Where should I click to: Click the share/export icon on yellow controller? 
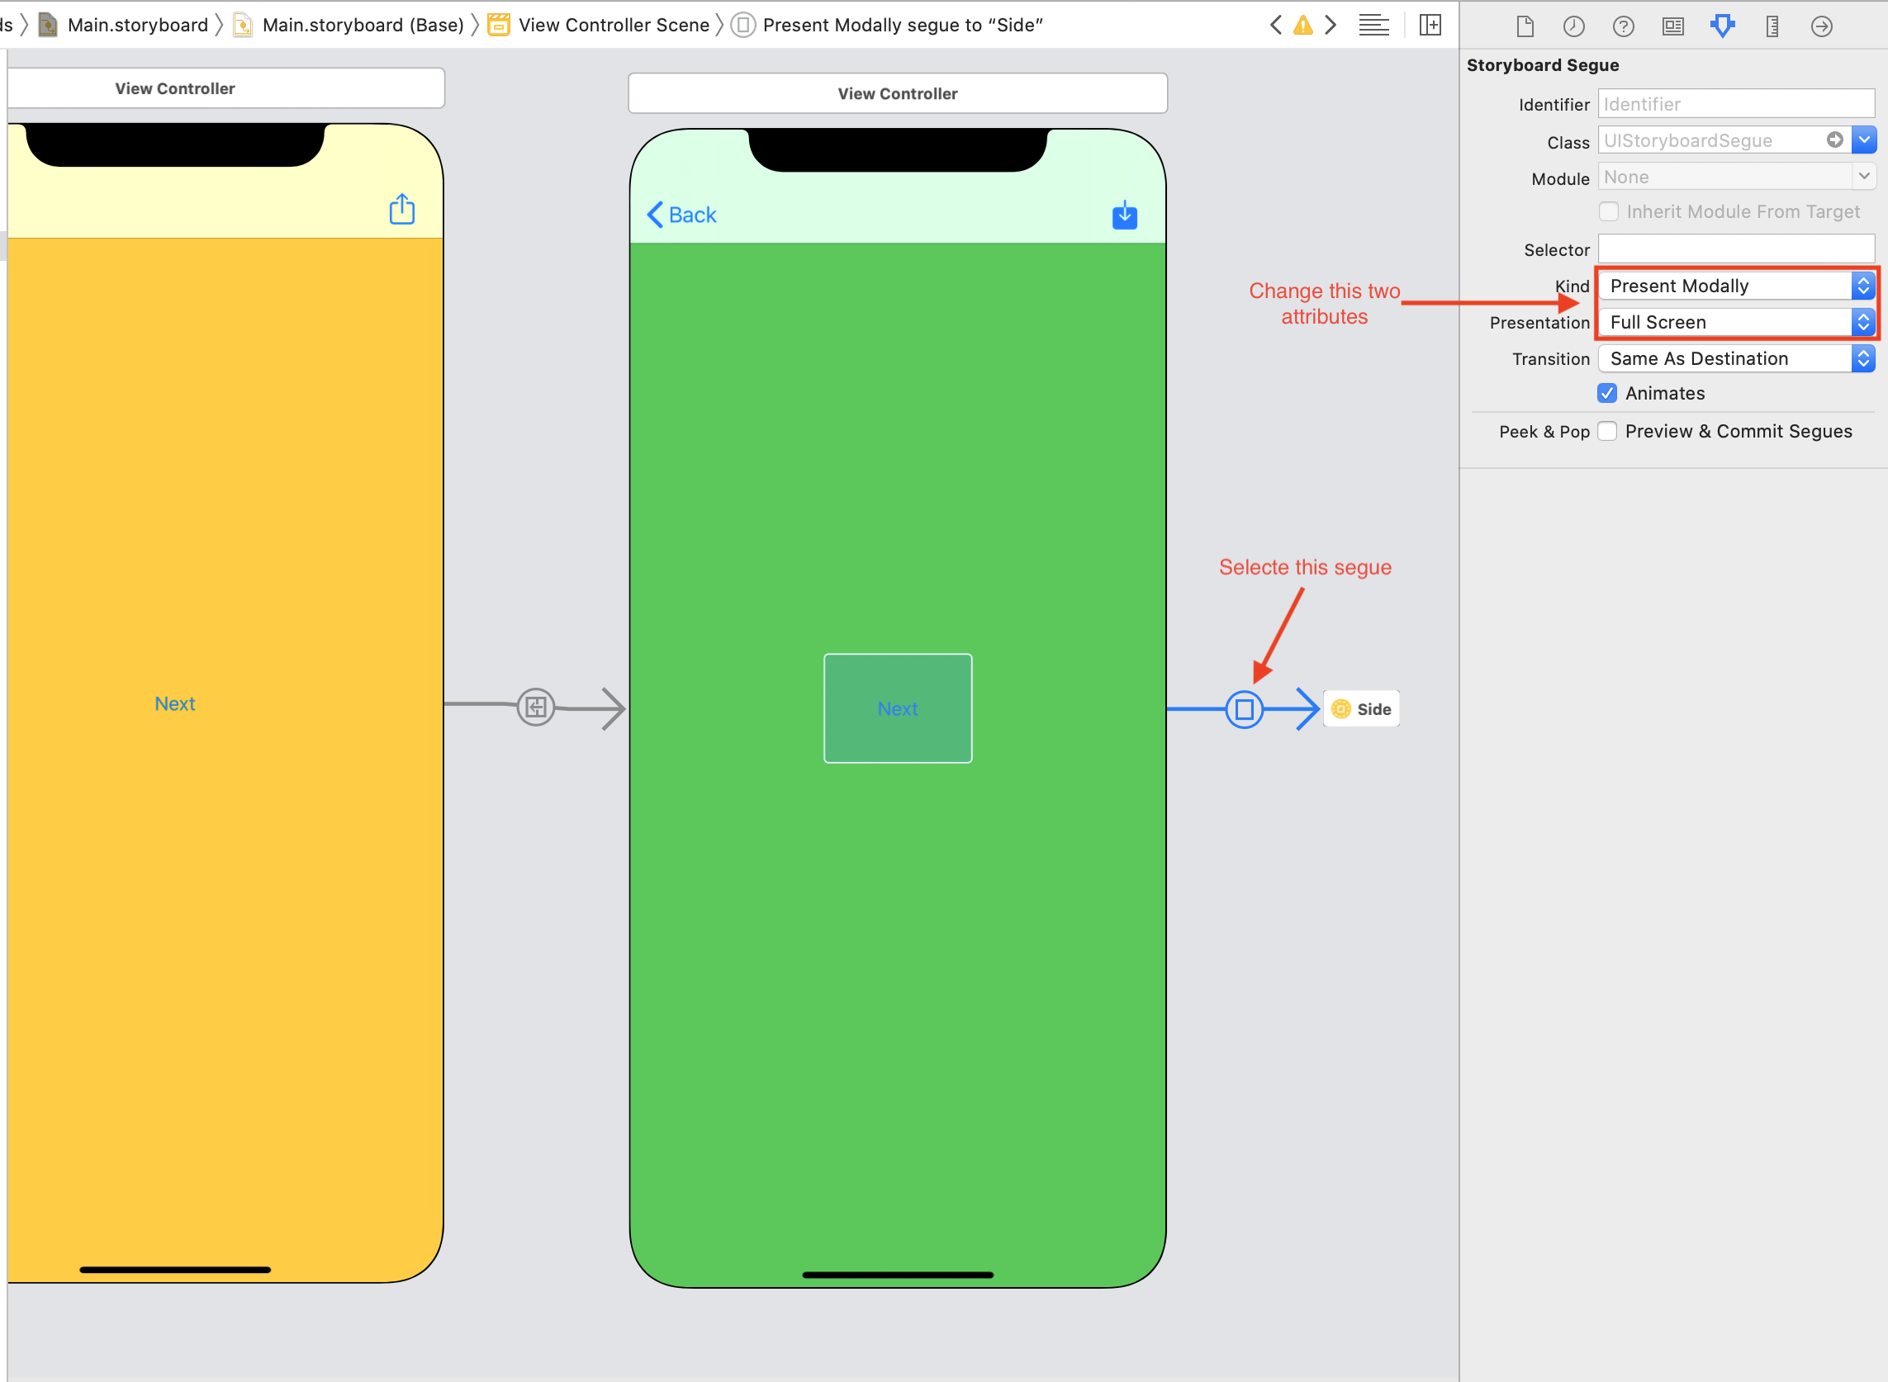coord(403,210)
